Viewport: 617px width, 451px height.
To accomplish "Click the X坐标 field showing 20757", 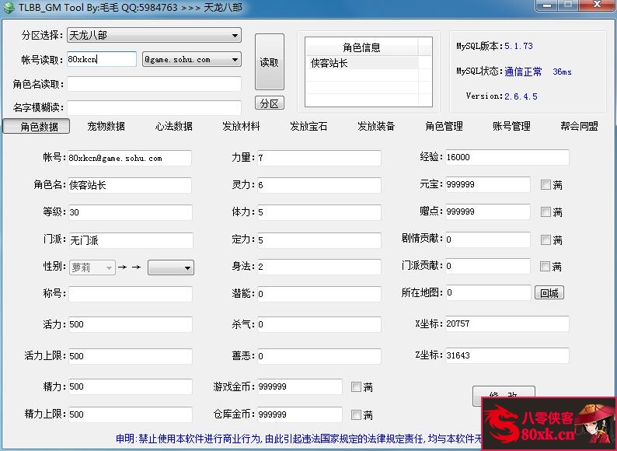I will coord(507,323).
